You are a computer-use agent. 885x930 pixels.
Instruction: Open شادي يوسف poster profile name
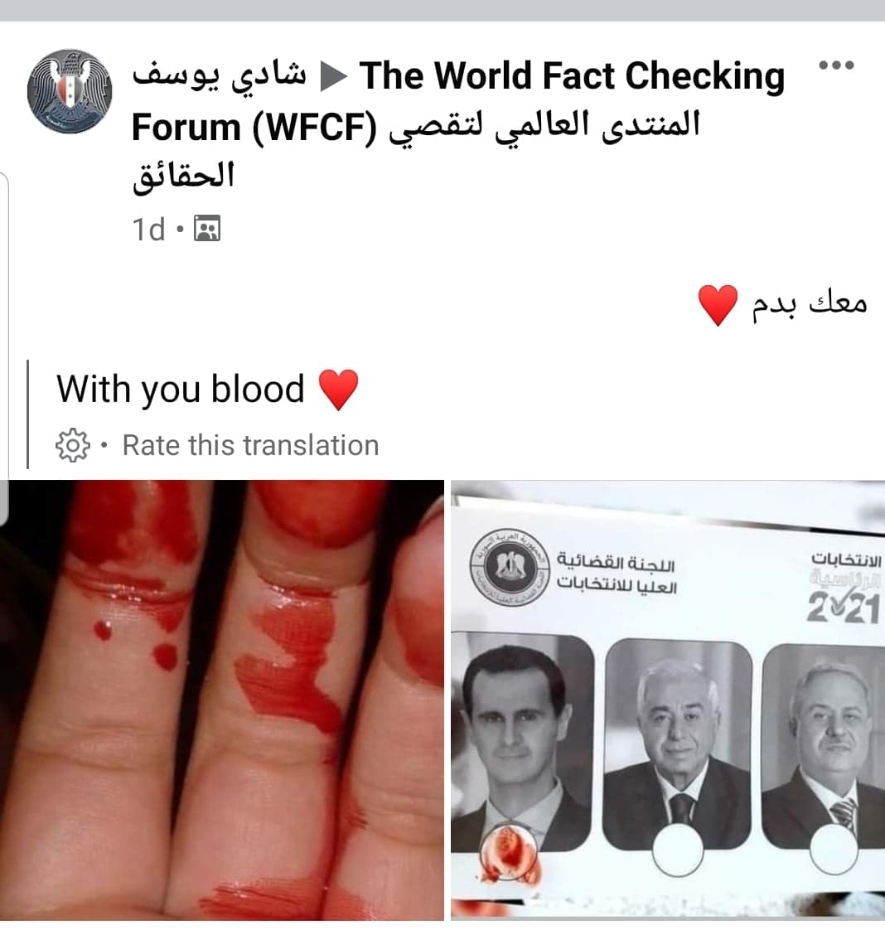[x=219, y=75]
